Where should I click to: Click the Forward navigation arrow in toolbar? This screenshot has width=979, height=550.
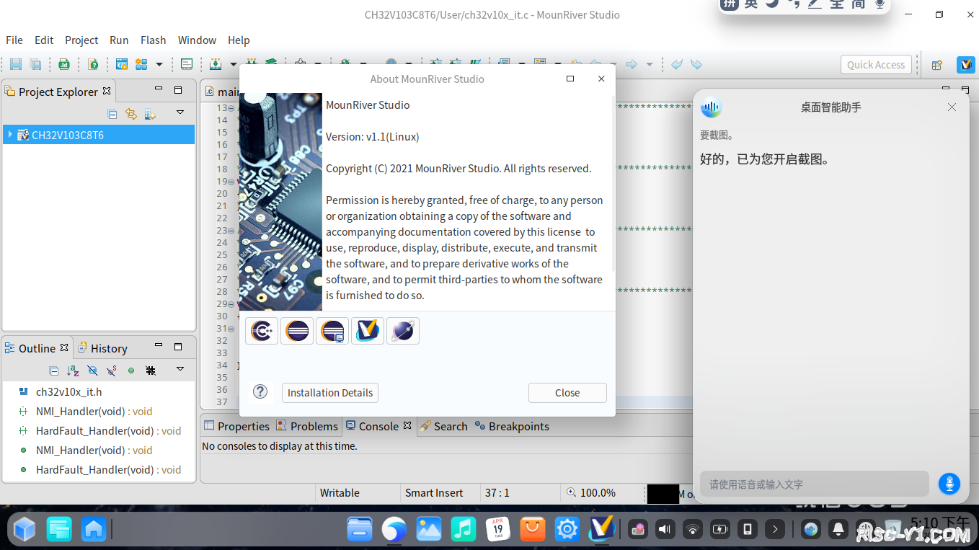pos(632,64)
